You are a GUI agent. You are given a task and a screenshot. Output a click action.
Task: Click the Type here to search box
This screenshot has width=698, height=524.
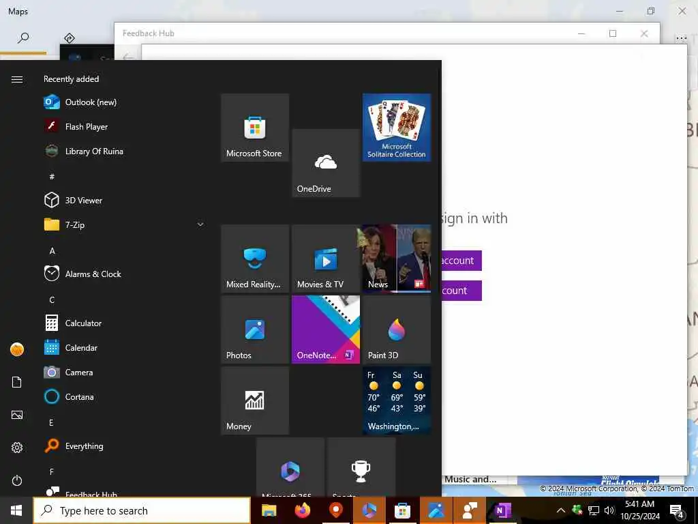[x=142, y=510]
